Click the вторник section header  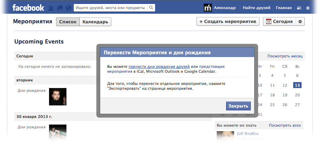click(25, 80)
